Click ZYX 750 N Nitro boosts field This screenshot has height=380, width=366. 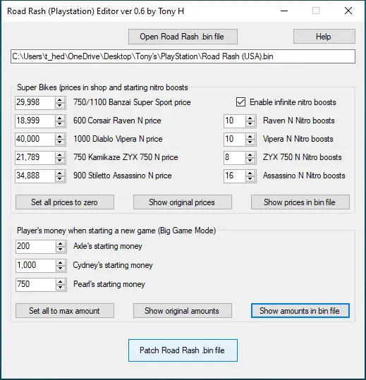coord(235,157)
